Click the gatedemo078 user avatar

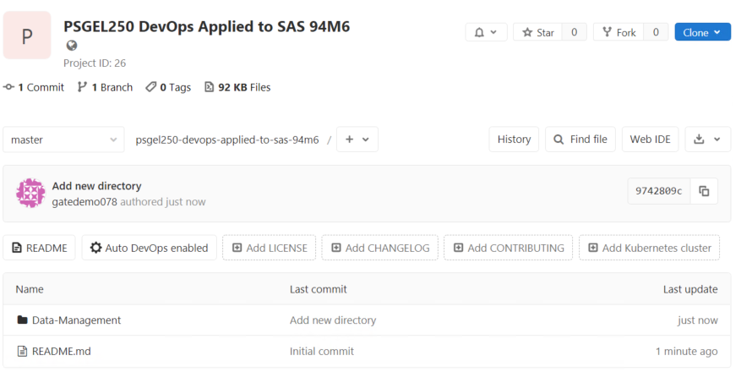tap(30, 193)
